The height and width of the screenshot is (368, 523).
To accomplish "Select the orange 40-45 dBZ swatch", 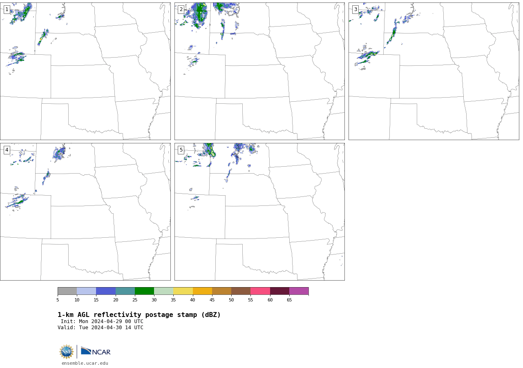I will pyautogui.click(x=202, y=291).
